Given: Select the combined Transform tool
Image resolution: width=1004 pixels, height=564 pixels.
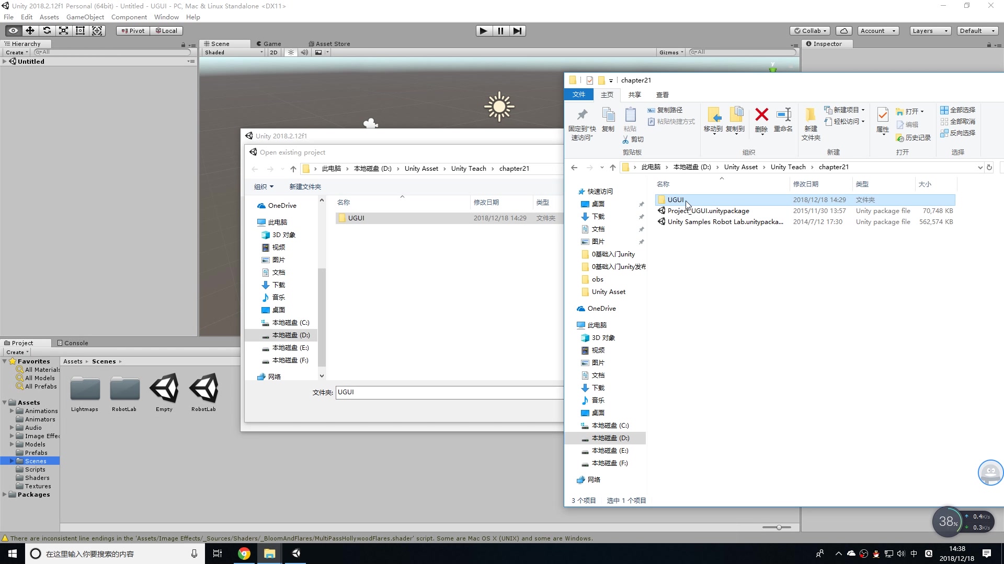Looking at the screenshot, I should pos(97,31).
